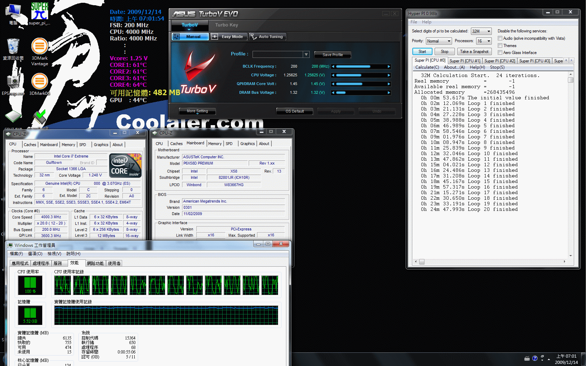Click Hyper PI output vertical scrollbar

[571, 165]
